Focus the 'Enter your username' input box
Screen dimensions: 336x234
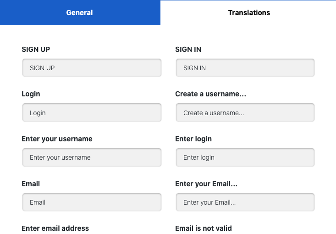click(x=92, y=157)
